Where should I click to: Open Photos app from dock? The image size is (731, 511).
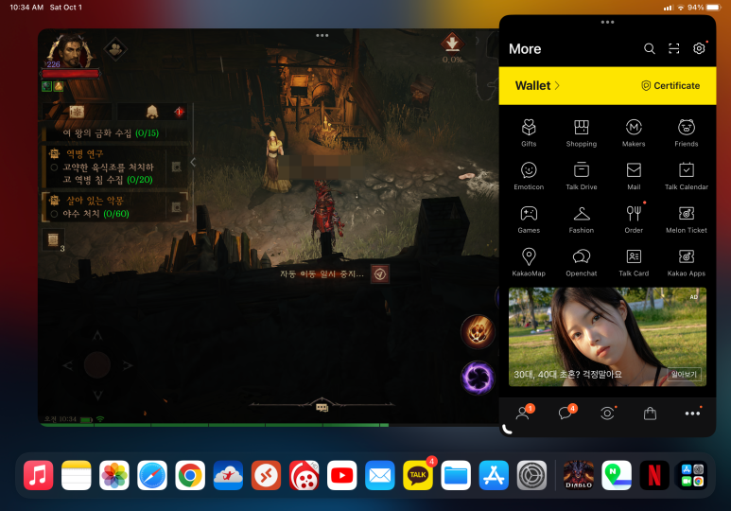(x=114, y=475)
